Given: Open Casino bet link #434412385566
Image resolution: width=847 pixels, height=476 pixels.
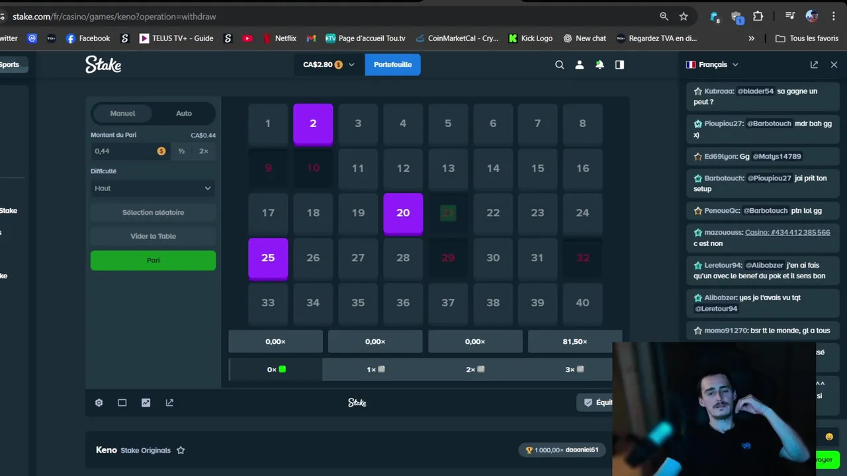Looking at the screenshot, I should pos(787,232).
